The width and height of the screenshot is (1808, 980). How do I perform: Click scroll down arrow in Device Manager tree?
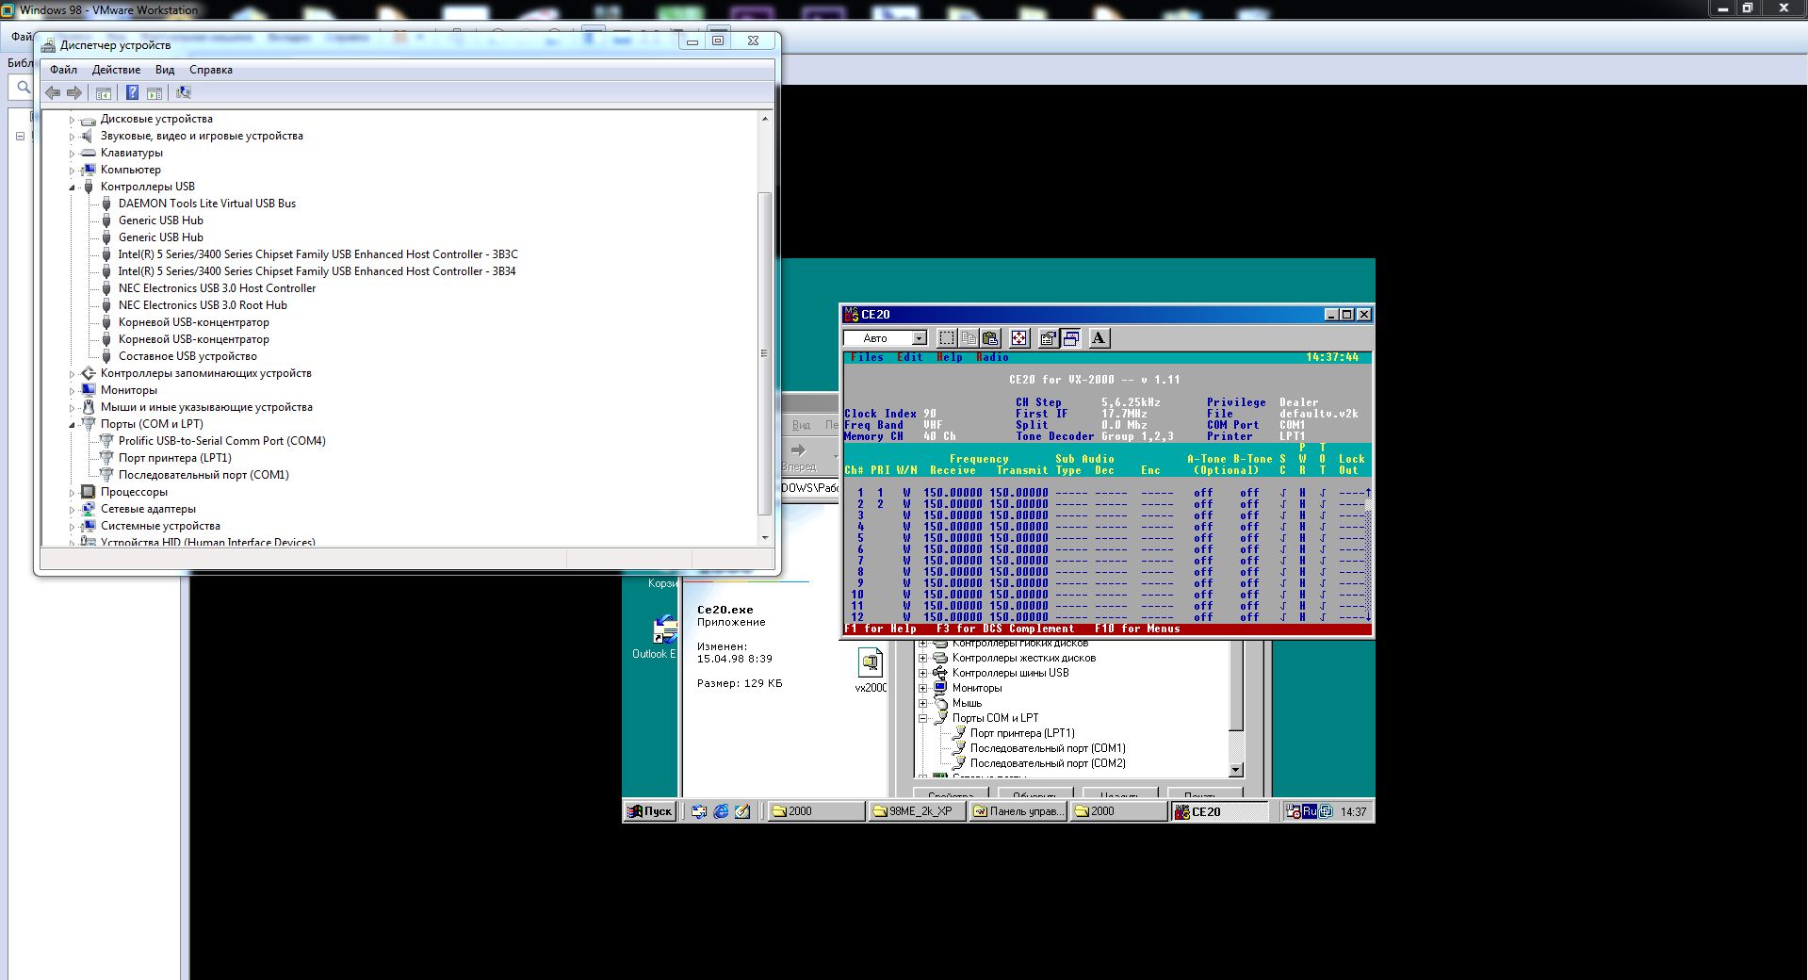pyautogui.click(x=764, y=538)
